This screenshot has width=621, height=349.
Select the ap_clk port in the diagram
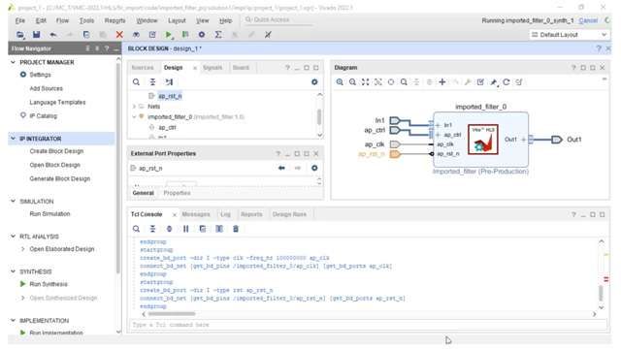click(395, 144)
